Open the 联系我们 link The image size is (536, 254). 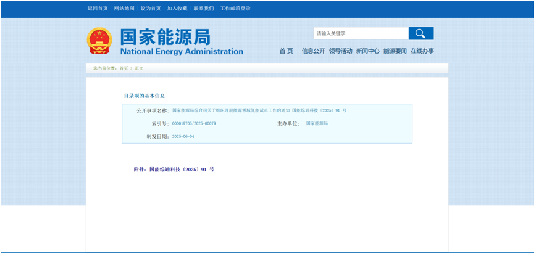coord(204,9)
